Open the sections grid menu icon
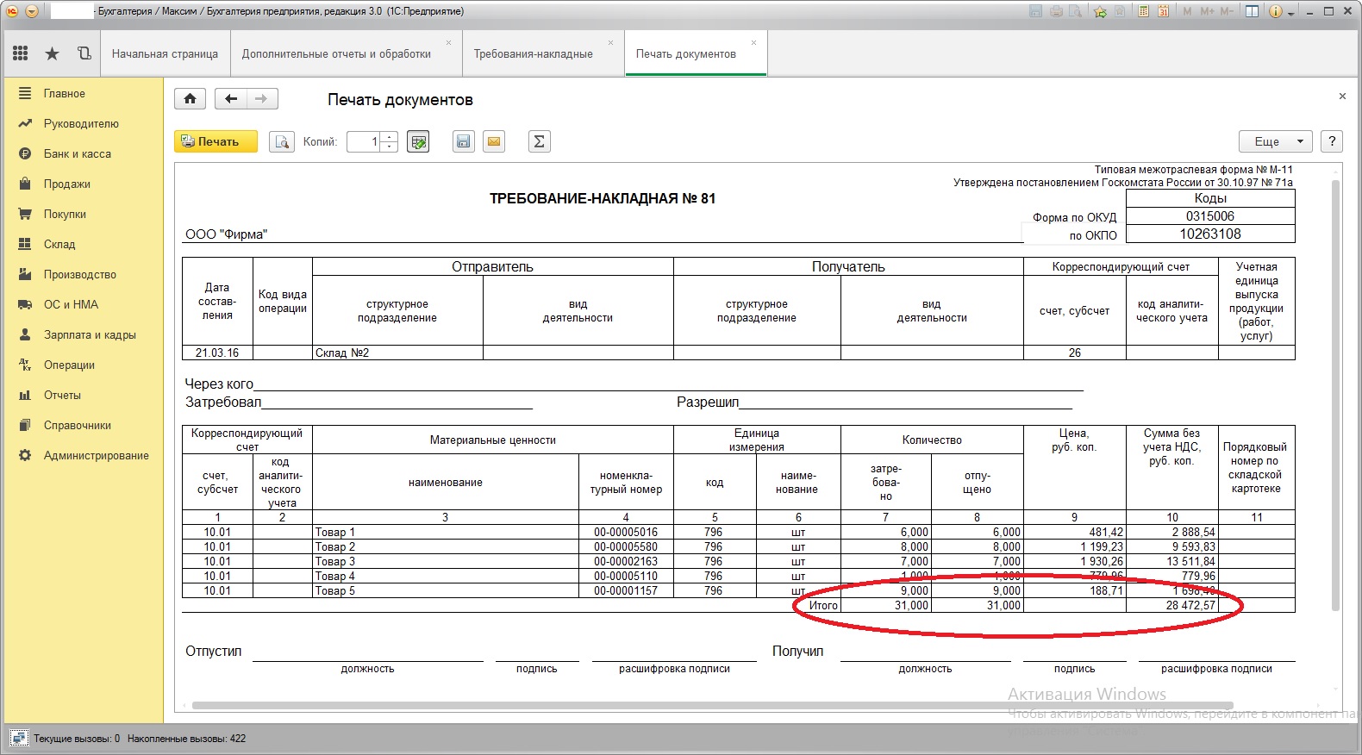Viewport: 1362px width, 755px height. (21, 53)
